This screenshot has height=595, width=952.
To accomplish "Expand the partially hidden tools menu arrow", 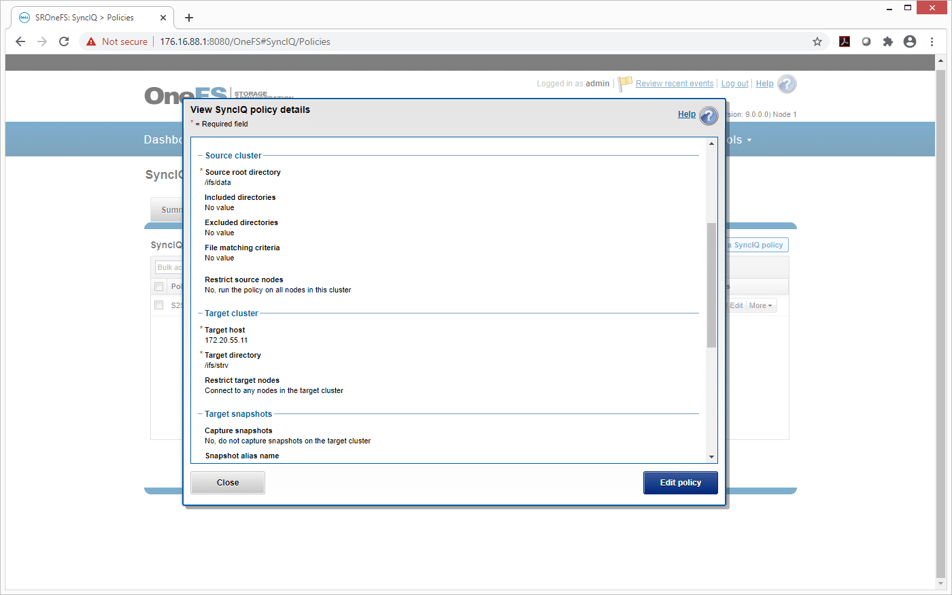I will click(749, 140).
